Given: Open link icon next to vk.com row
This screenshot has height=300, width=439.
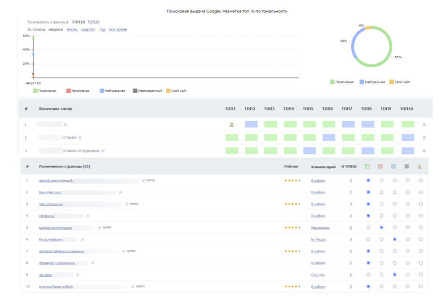Looking at the screenshot, I should click(x=78, y=275).
